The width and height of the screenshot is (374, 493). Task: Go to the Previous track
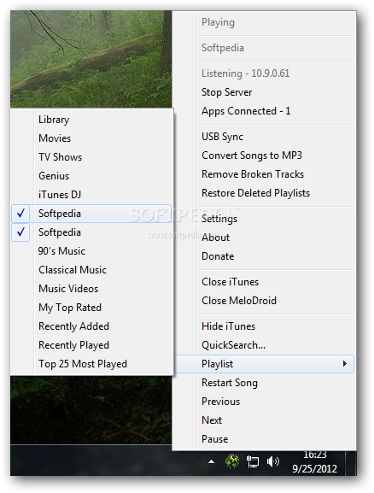point(264,402)
